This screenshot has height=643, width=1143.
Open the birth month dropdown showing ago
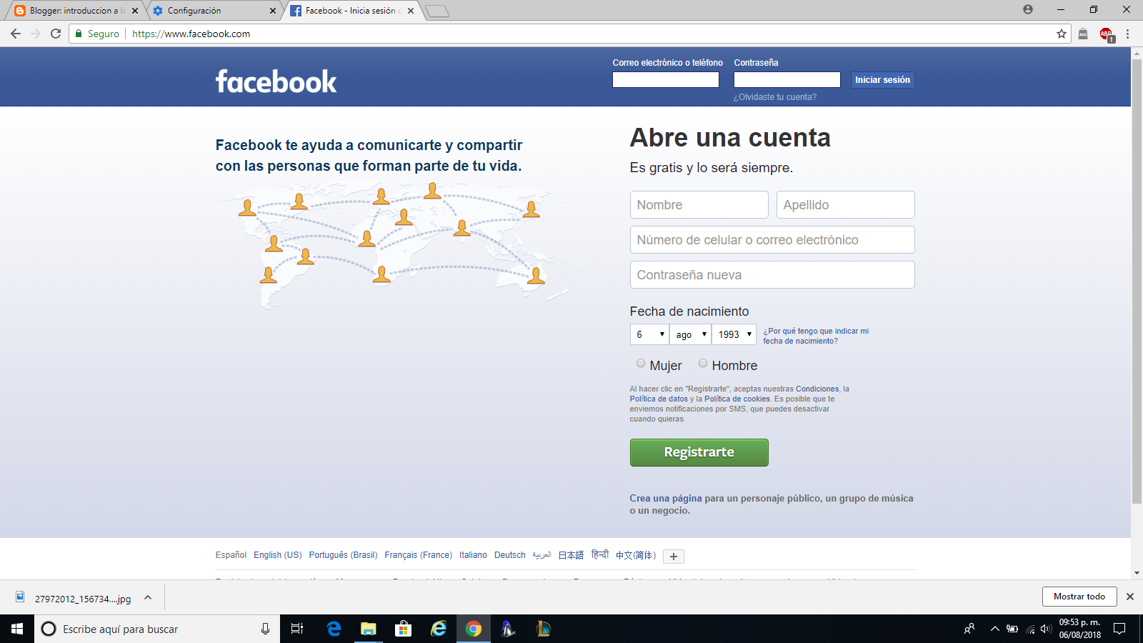pyautogui.click(x=689, y=334)
